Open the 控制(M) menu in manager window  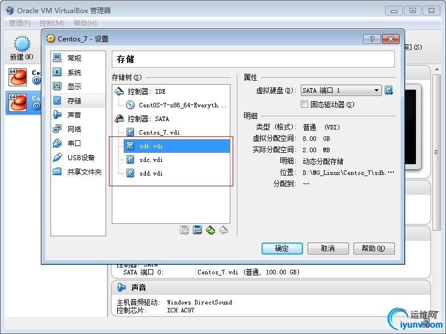(x=52, y=23)
